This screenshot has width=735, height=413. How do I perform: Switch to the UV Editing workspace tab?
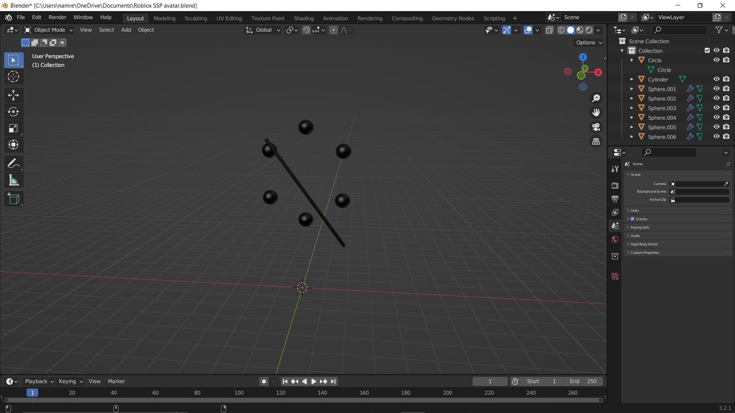pyautogui.click(x=229, y=18)
